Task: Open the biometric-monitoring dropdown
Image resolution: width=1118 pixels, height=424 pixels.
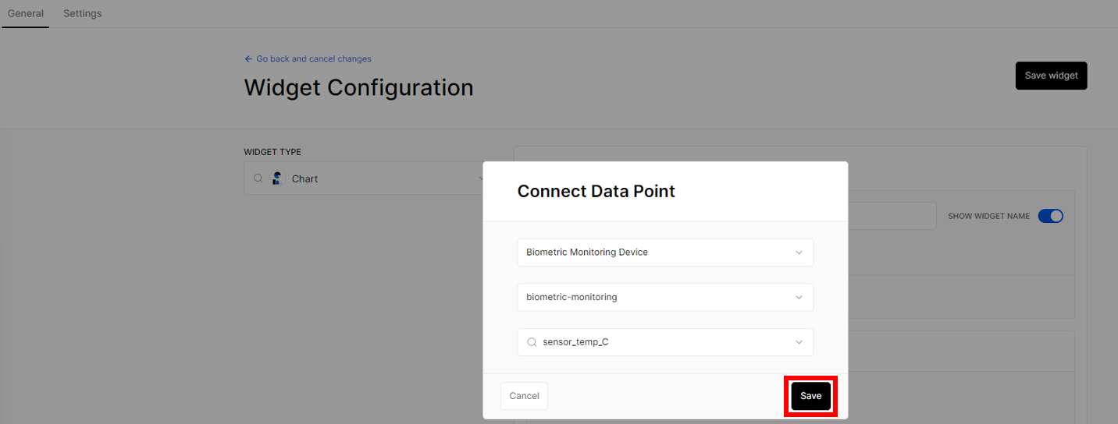Action: 665,298
